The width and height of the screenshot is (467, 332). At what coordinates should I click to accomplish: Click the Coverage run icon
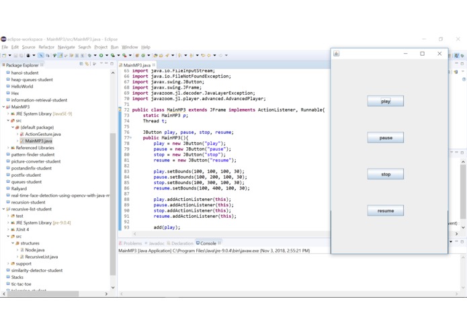tap(113, 55)
